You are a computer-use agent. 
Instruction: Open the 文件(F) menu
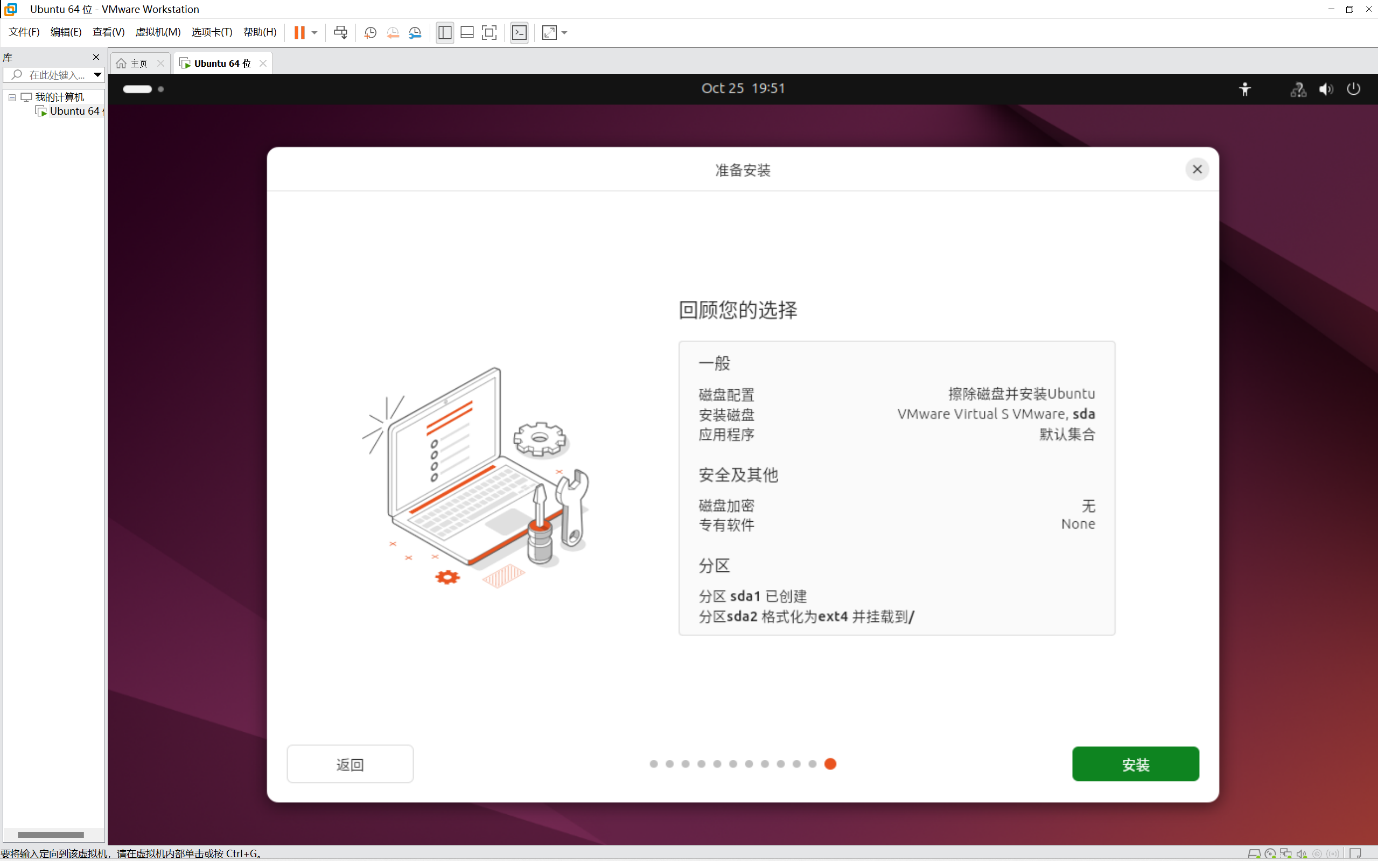point(24,32)
